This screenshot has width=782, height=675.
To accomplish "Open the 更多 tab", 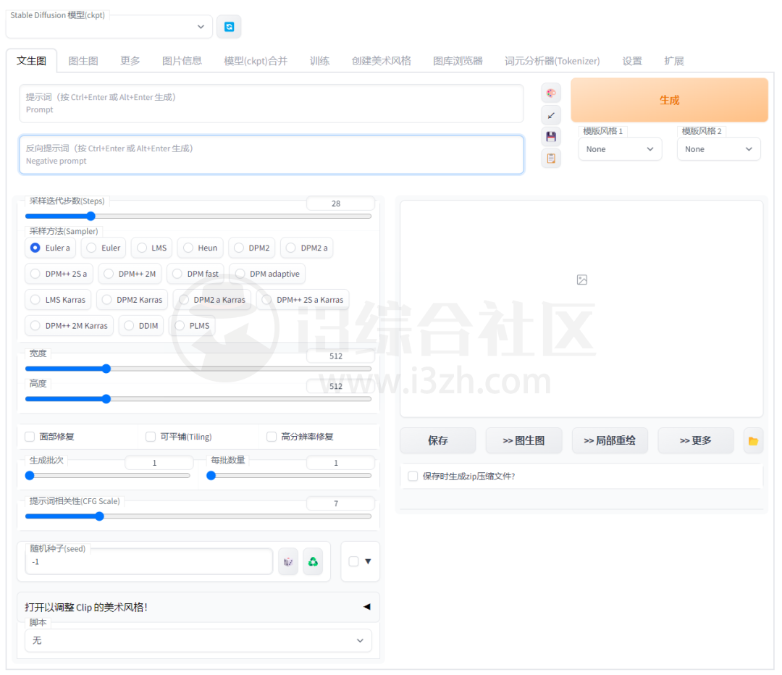I will (130, 61).
